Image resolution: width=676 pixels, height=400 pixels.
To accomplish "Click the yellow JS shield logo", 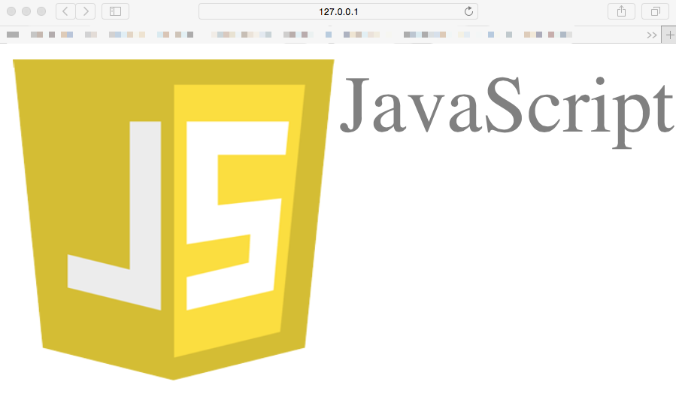I will (173, 220).
